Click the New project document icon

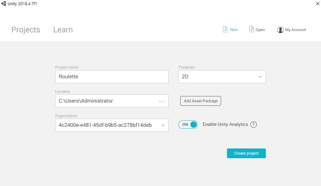coord(225,29)
